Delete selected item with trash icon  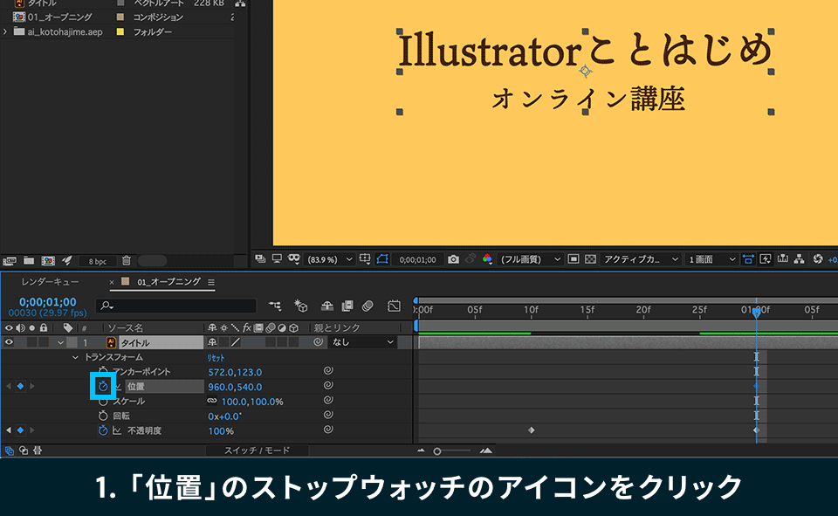pyautogui.click(x=127, y=260)
